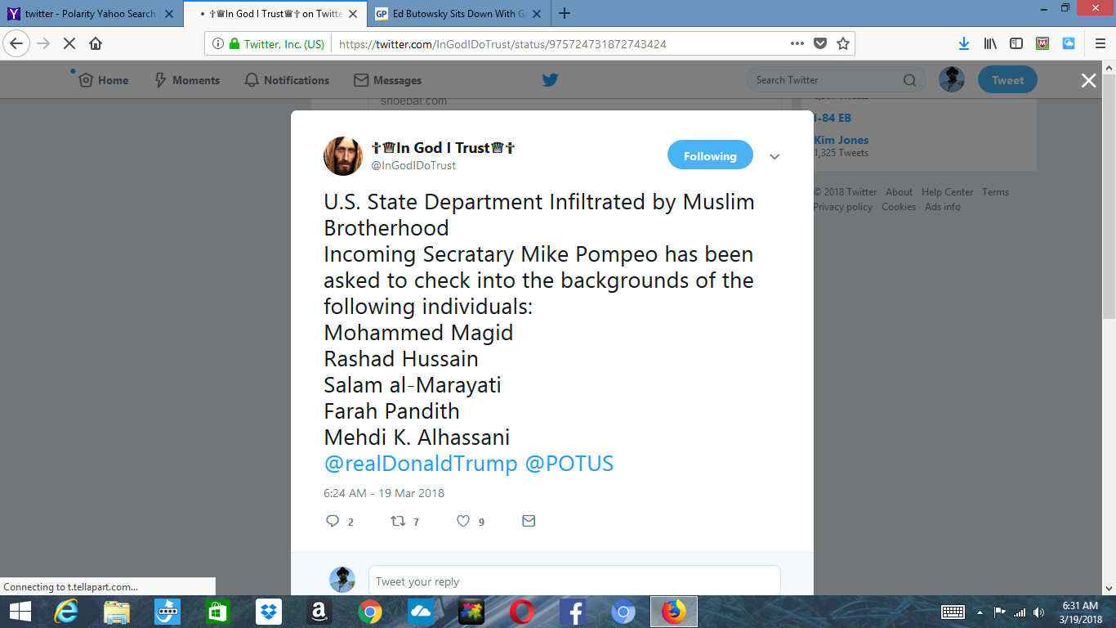Click the @realDonaldTrump mention link
This screenshot has width=1116, height=628.
421,464
